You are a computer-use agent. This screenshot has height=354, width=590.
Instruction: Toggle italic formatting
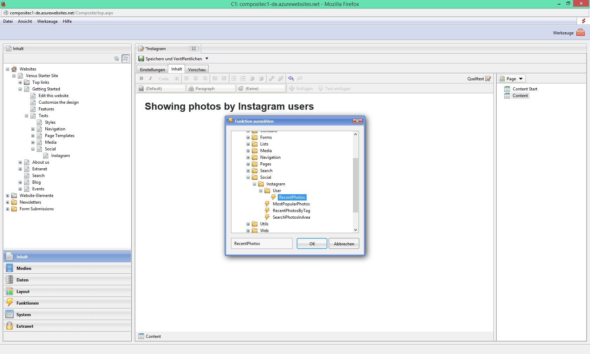point(151,79)
